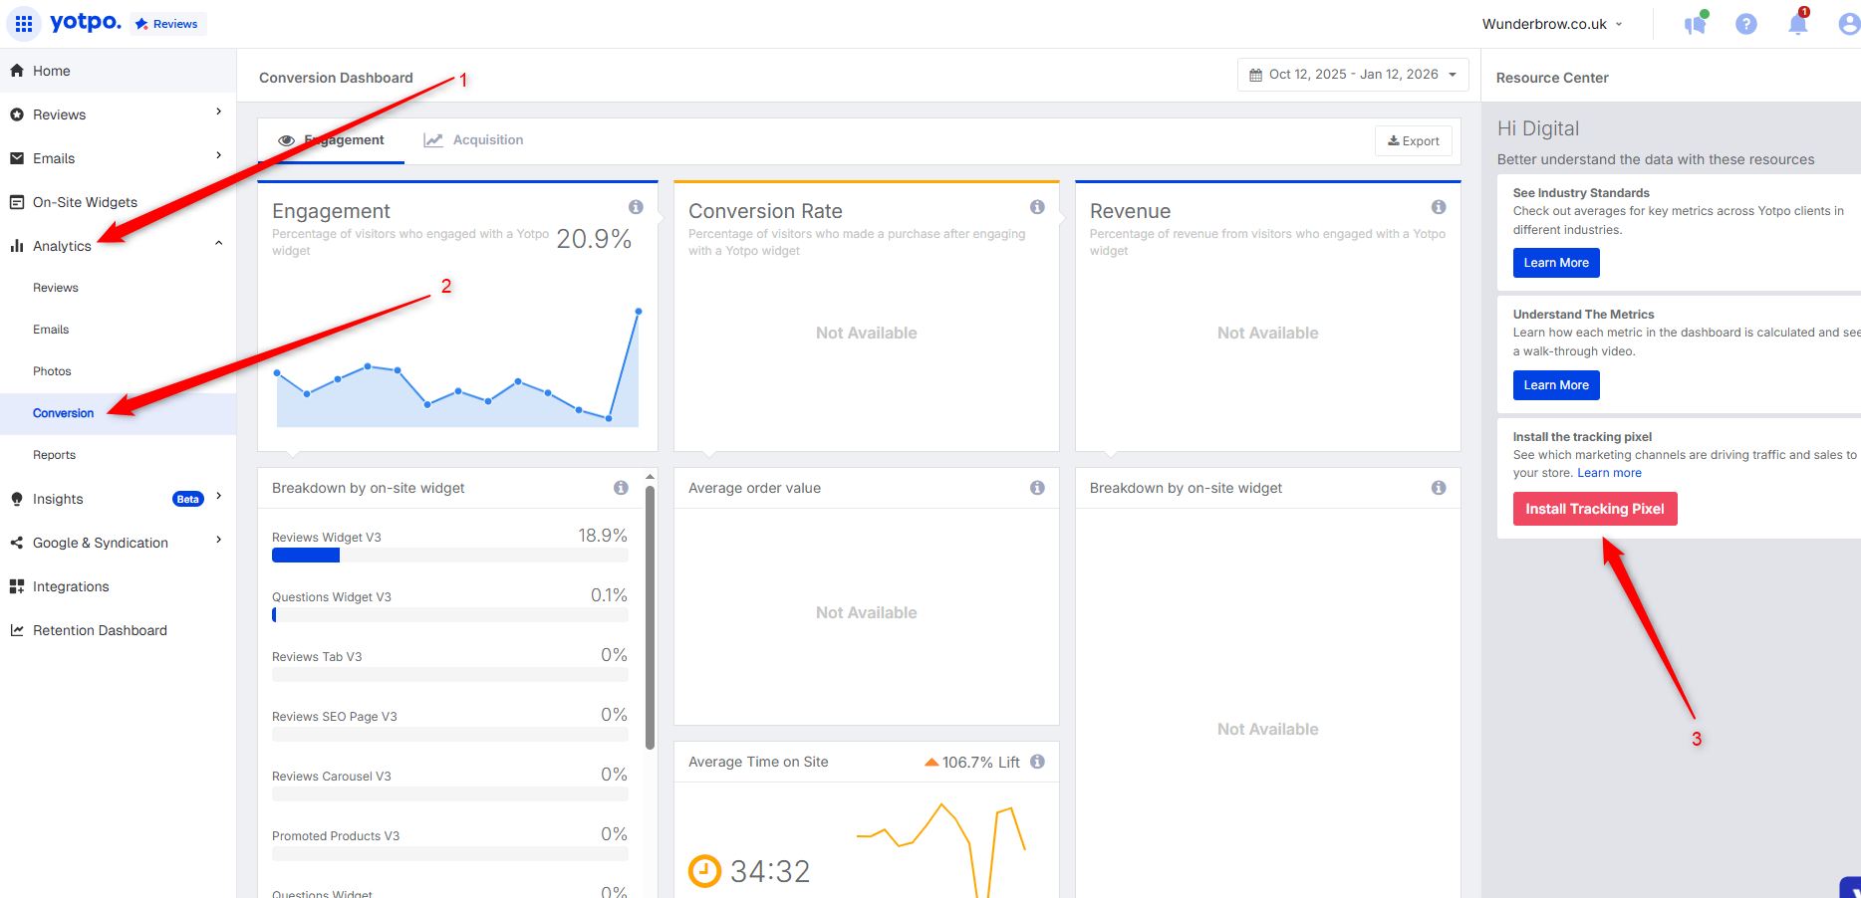Screen dimensions: 1861x898
Task: Open Reports under Analytics
Action: (x=54, y=455)
